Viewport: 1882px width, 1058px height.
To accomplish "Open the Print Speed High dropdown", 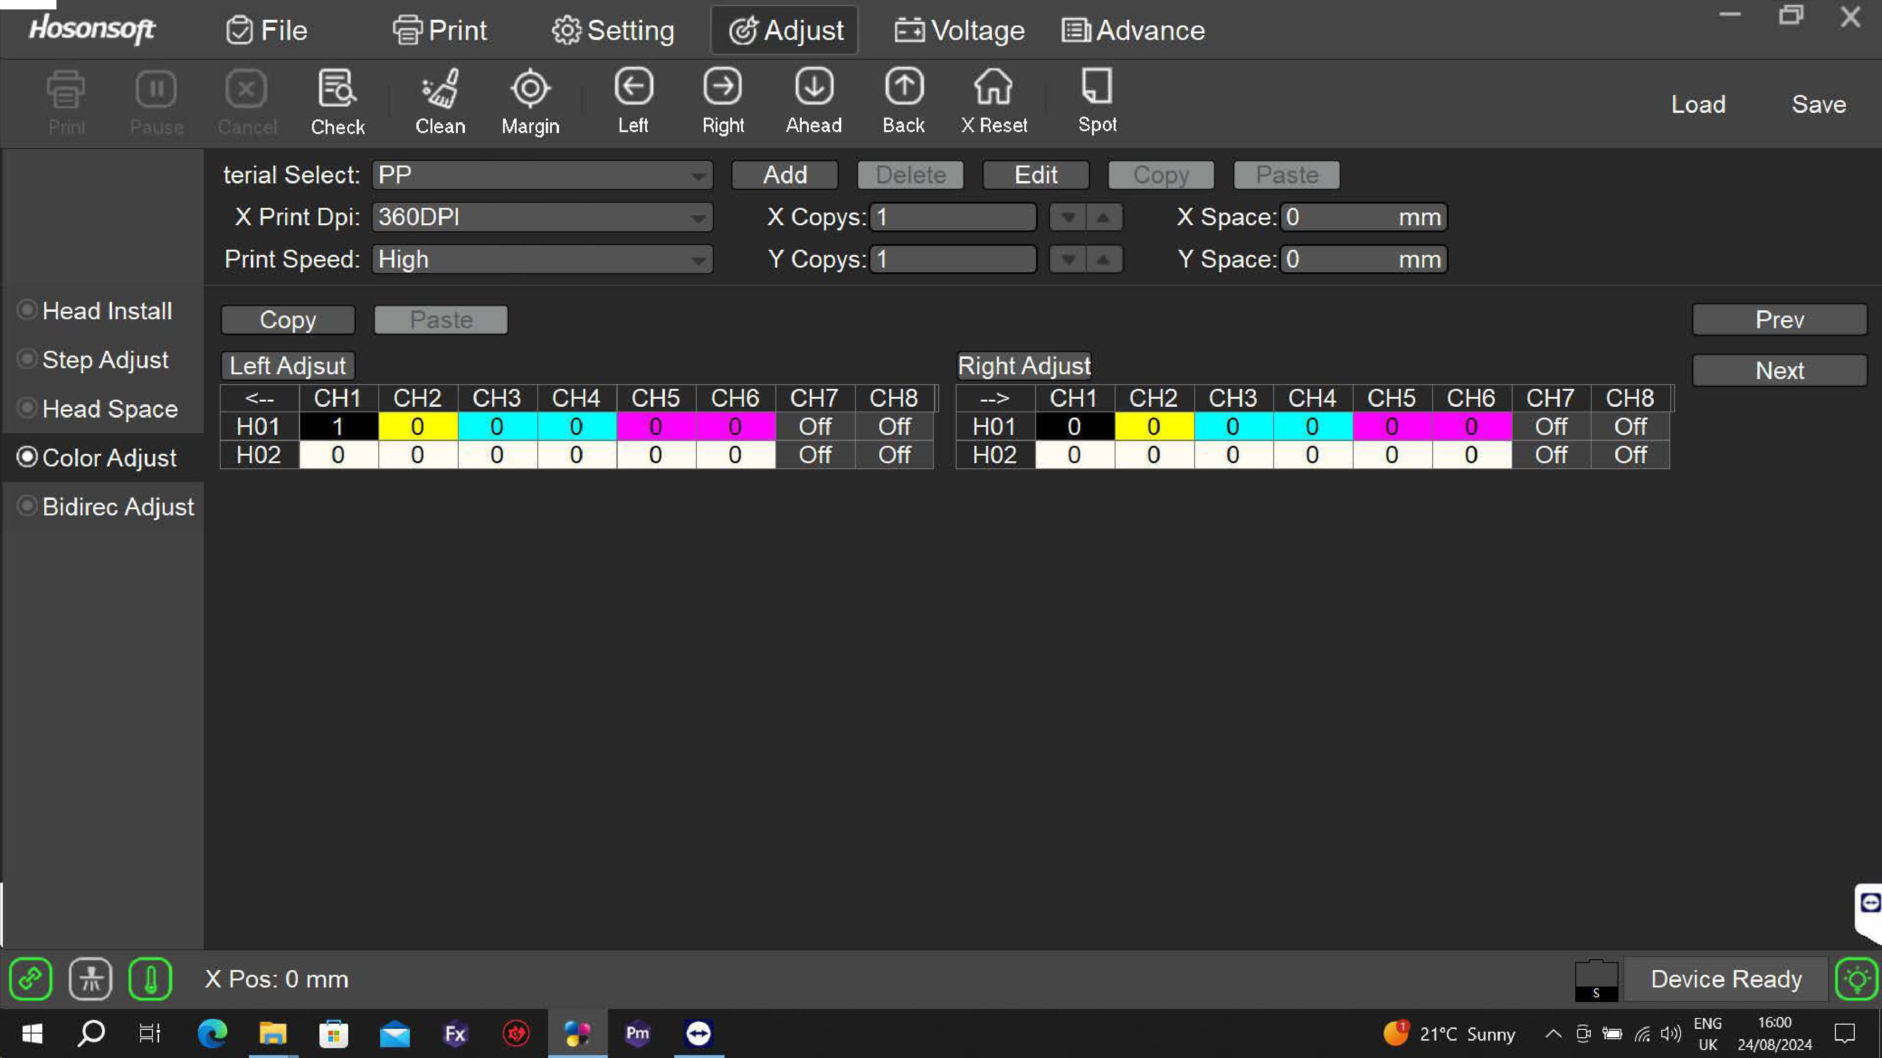I will (542, 259).
